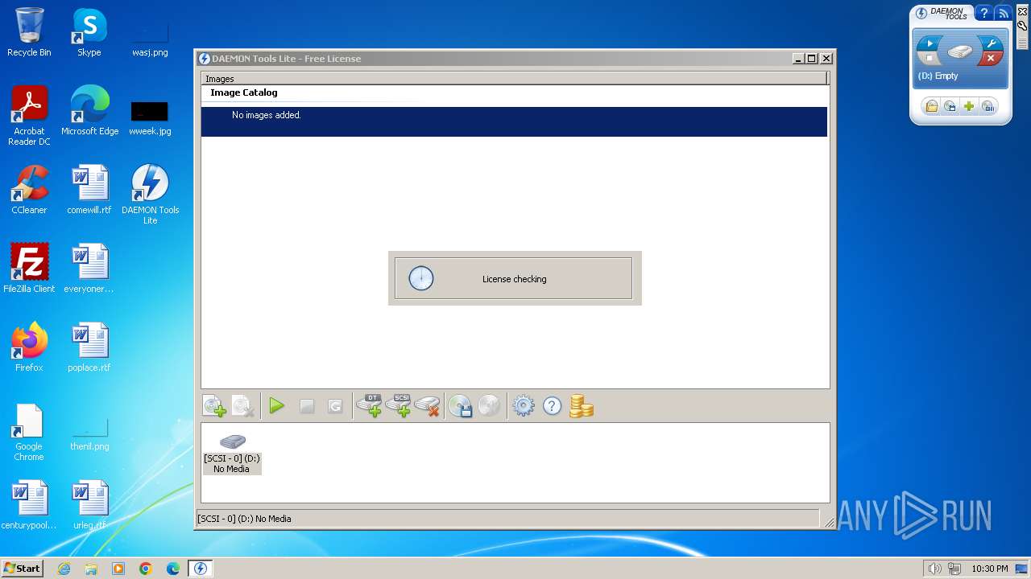Open Chrome from taskbar
The image size is (1031, 579).
146,569
